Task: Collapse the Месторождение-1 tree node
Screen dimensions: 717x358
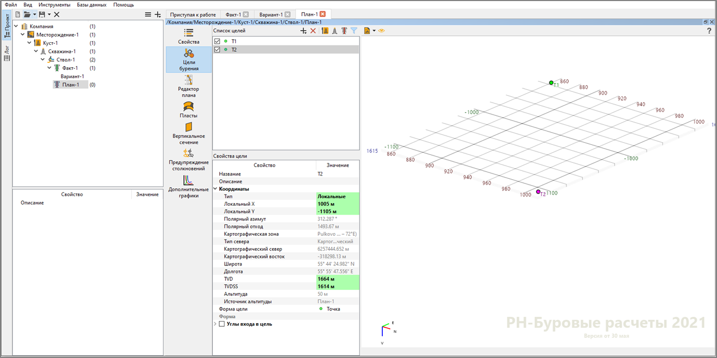Action: point(23,34)
